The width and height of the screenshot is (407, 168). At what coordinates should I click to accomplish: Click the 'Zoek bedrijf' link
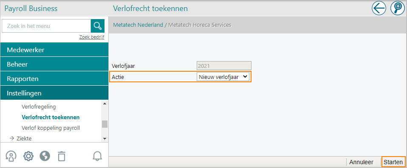click(92, 37)
